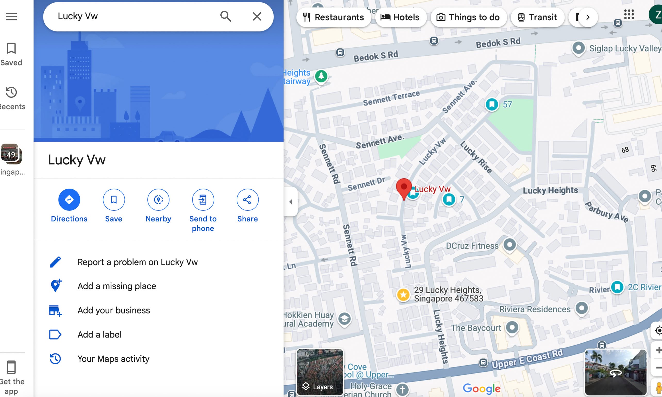The image size is (662, 397).
Task: Share the Lucky Vw location
Action: [x=247, y=200]
